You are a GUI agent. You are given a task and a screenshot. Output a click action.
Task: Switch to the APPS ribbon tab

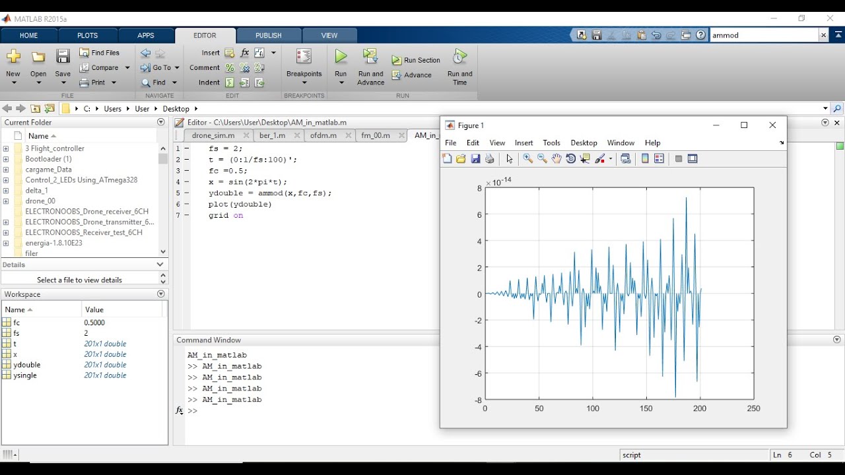(146, 36)
